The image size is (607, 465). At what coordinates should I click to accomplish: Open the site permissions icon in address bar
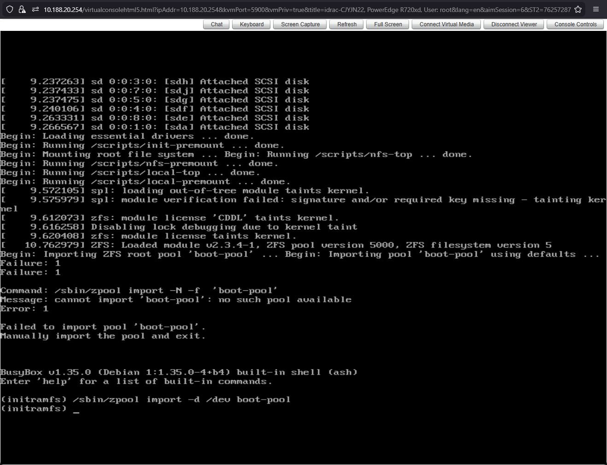[35, 9]
